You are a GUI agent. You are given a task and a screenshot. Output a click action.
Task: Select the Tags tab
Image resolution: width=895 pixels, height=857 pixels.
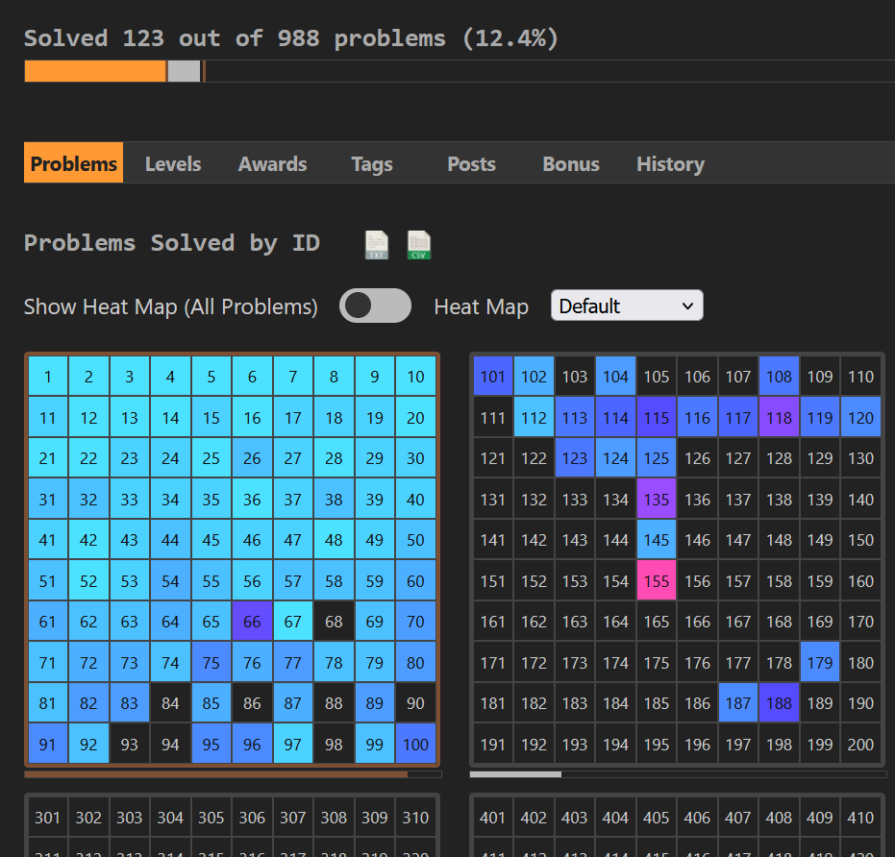click(x=372, y=164)
